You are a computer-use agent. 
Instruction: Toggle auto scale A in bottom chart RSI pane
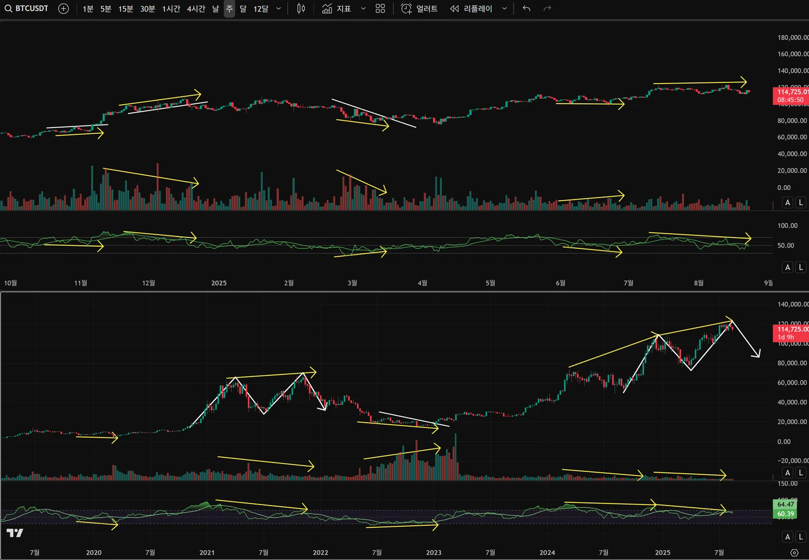(788, 537)
